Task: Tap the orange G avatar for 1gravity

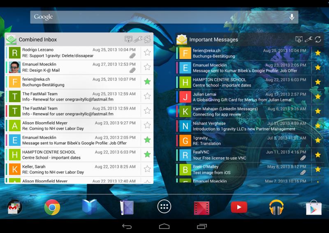Action: [185, 140]
